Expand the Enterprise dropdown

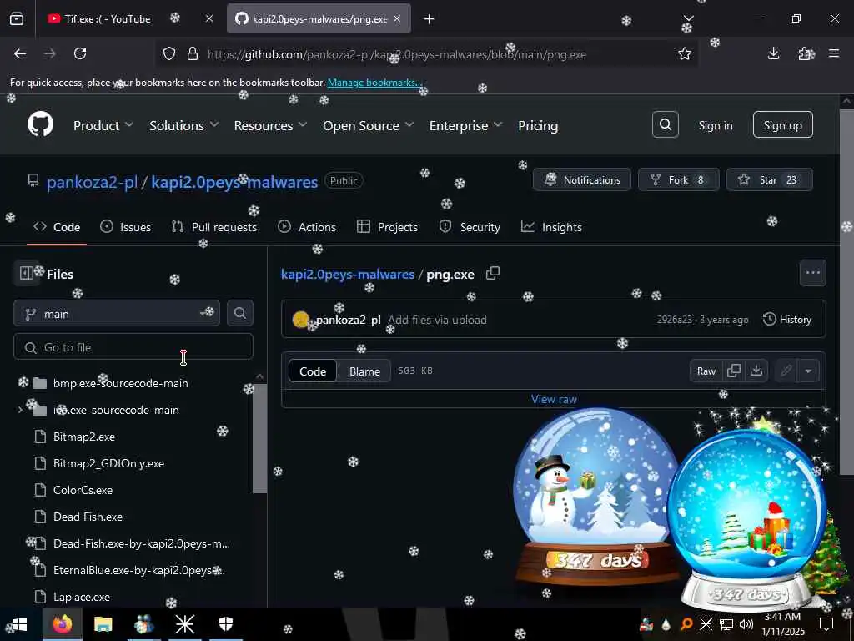click(x=465, y=125)
